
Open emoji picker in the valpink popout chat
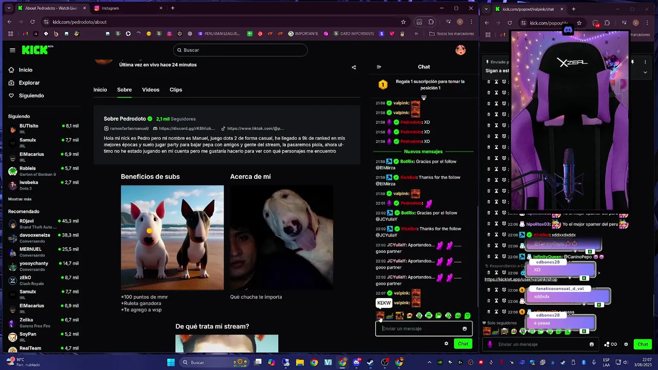tap(592, 344)
